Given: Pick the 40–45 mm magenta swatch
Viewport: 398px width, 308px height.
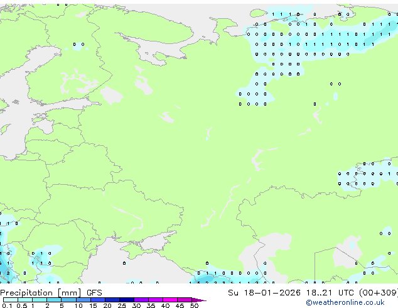Looking at the screenshot, I should pos(170,300).
